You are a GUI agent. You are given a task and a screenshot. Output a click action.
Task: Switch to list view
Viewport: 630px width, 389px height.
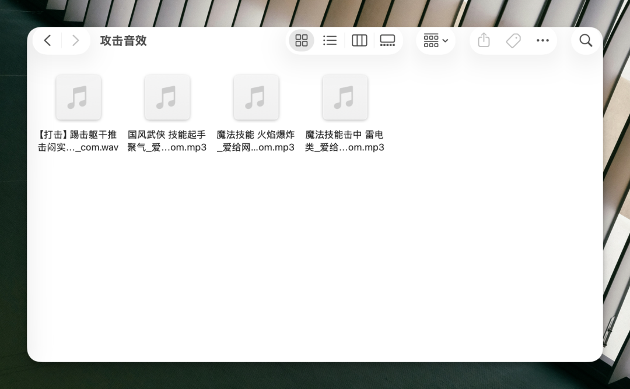(330, 41)
